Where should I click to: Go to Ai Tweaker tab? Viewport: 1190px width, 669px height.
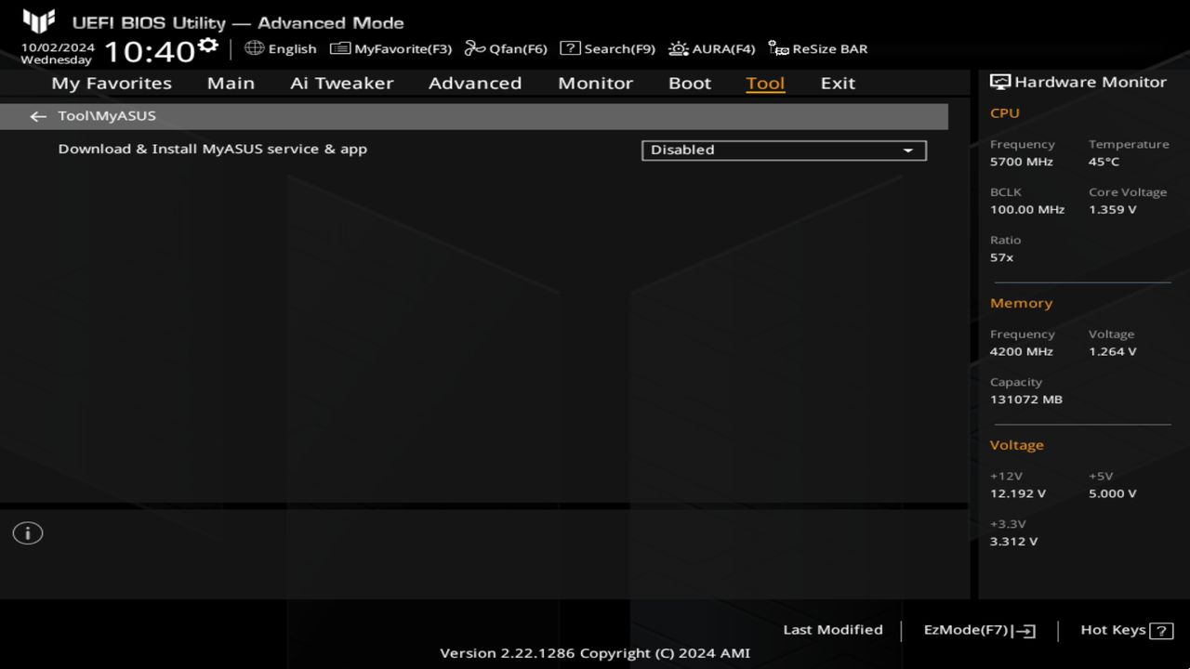(x=341, y=83)
